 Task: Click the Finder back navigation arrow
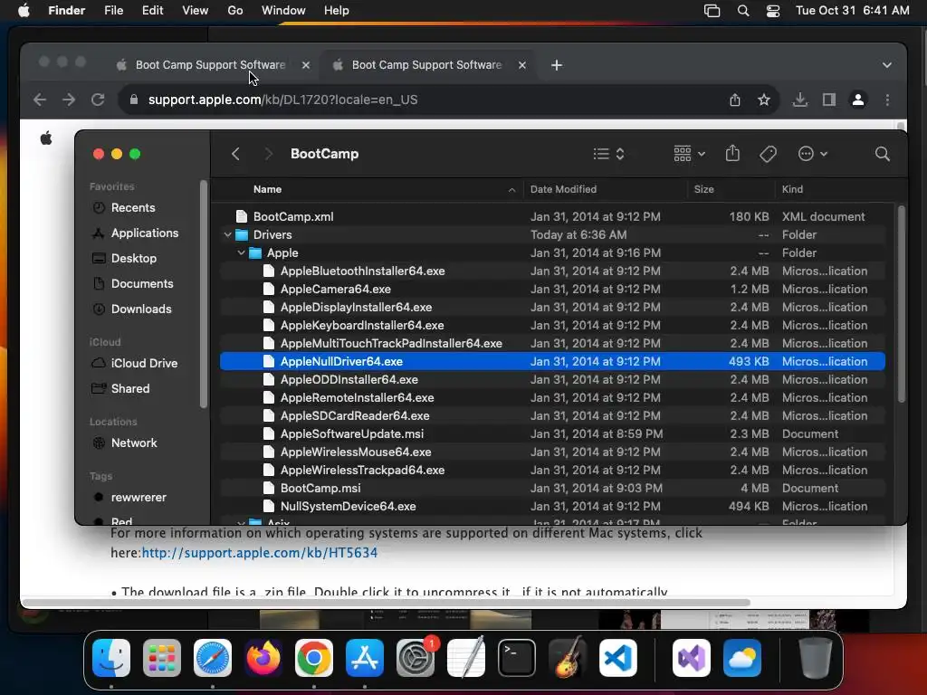click(235, 154)
